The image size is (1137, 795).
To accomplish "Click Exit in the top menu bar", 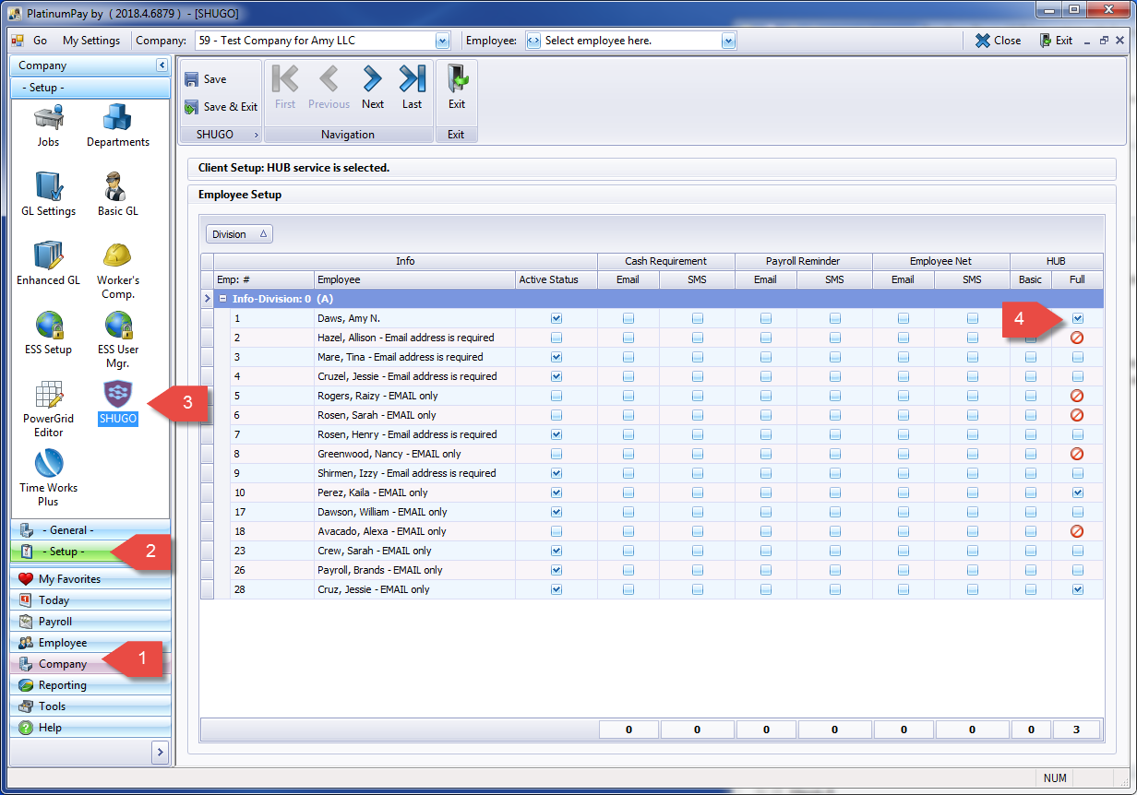I will click(x=1056, y=41).
